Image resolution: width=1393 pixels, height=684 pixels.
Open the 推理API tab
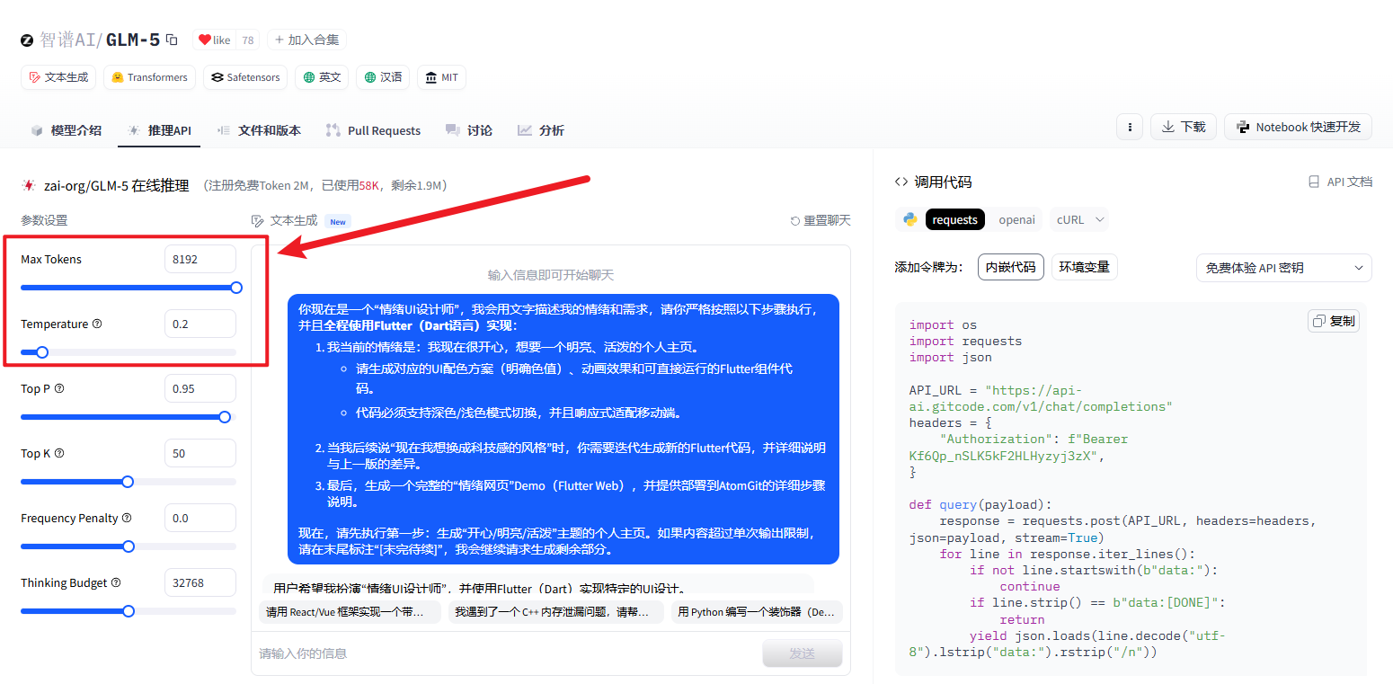(x=160, y=130)
